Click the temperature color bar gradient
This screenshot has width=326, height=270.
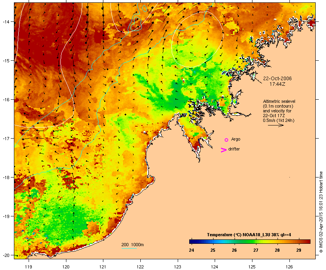(250, 241)
